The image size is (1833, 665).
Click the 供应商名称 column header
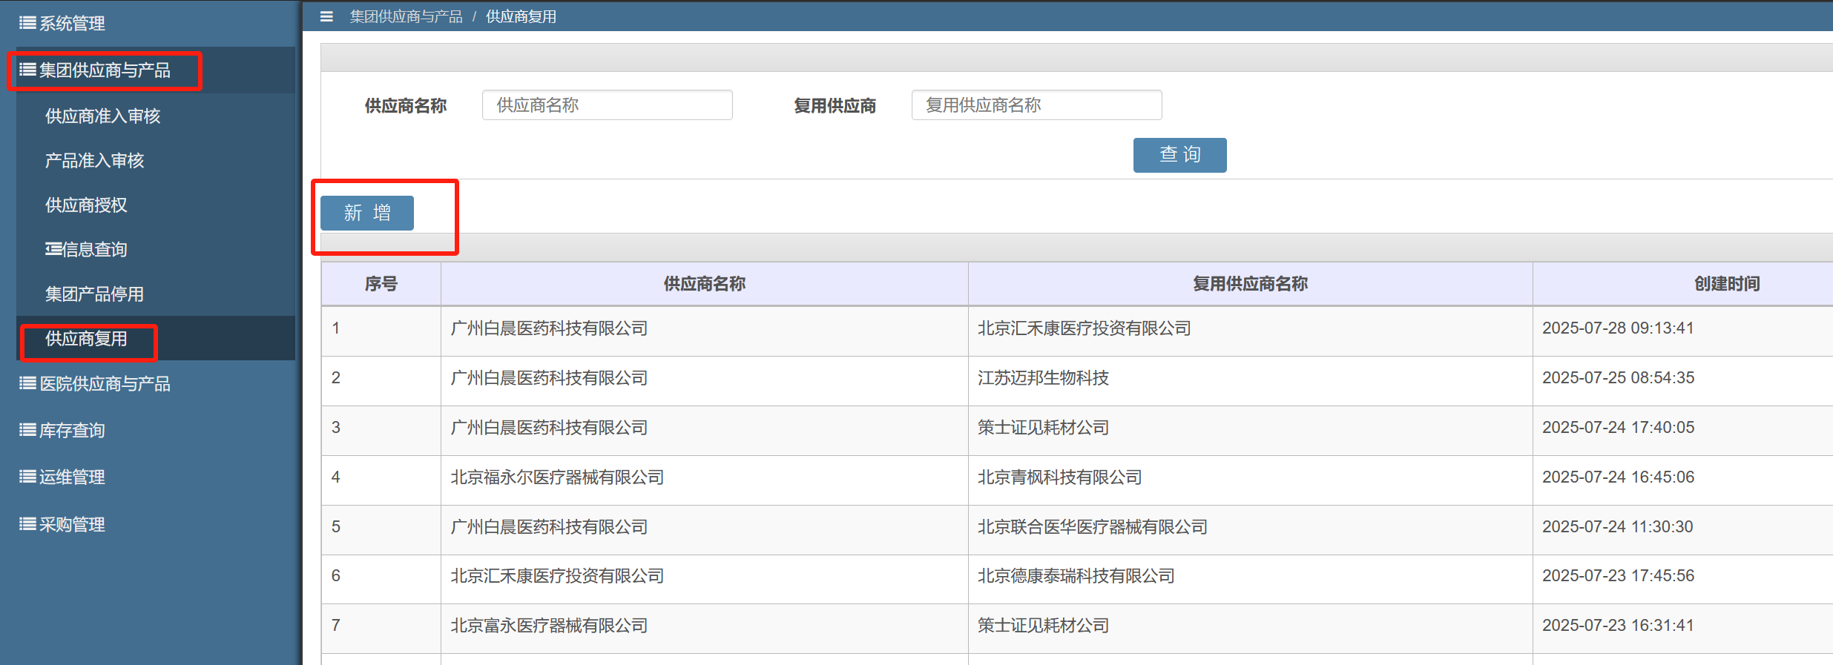[x=705, y=284]
